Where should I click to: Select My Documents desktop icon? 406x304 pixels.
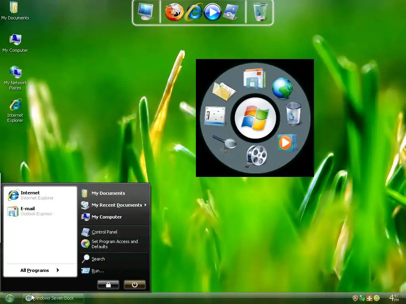click(x=15, y=11)
